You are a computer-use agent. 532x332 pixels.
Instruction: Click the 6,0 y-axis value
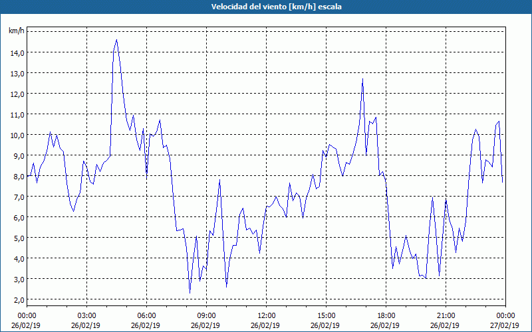tap(19, 218)
